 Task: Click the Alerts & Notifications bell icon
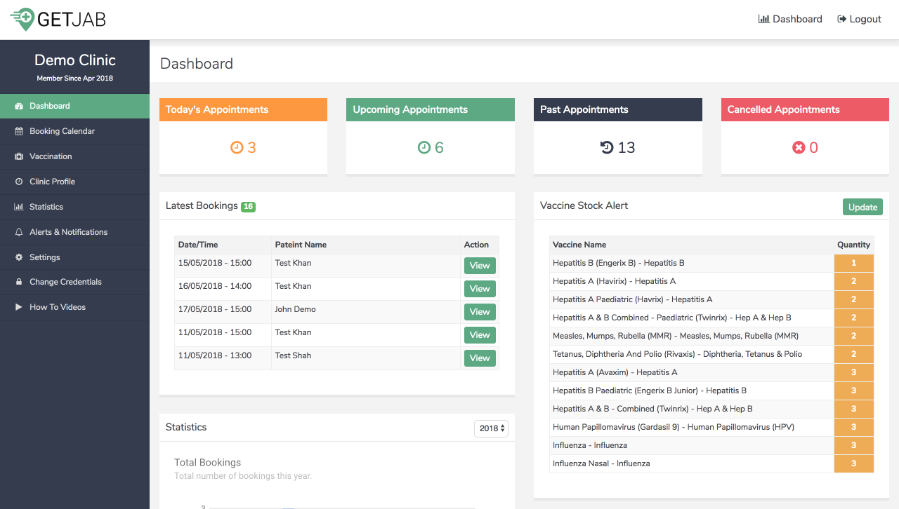pyautogui.click(x=19, y=232)
